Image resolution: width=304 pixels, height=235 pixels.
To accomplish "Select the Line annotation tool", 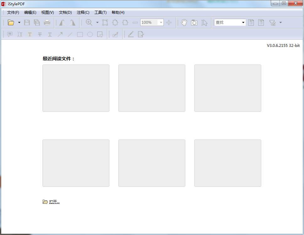I will pyautogui.click(x=70, y=34).
